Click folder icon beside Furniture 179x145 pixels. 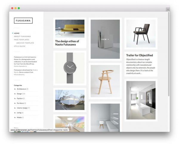click(x=15, y=103)
